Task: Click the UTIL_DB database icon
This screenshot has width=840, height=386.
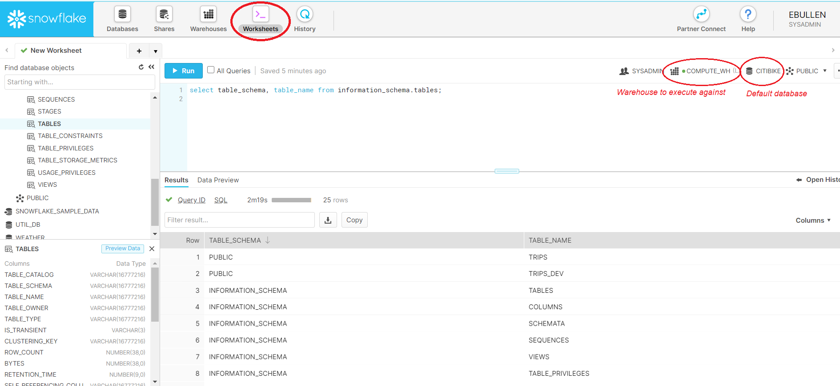Action: 8,225
